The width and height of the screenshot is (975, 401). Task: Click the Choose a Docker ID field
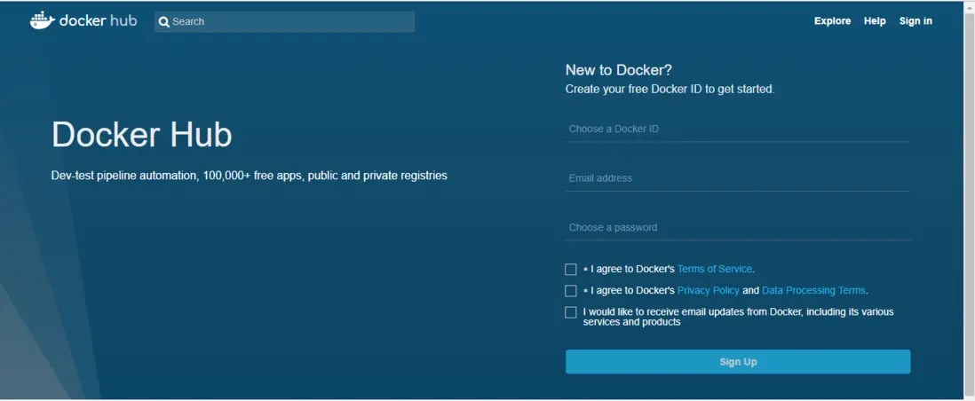point(738,130)
